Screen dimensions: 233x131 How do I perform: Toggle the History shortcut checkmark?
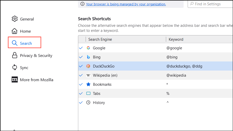tap(81, 102)
